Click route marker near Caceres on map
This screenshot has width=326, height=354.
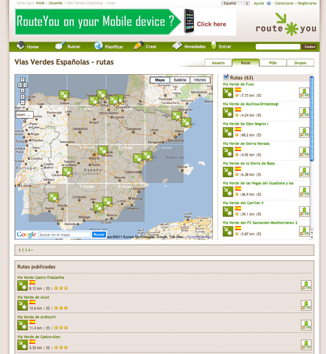point(67,172)
